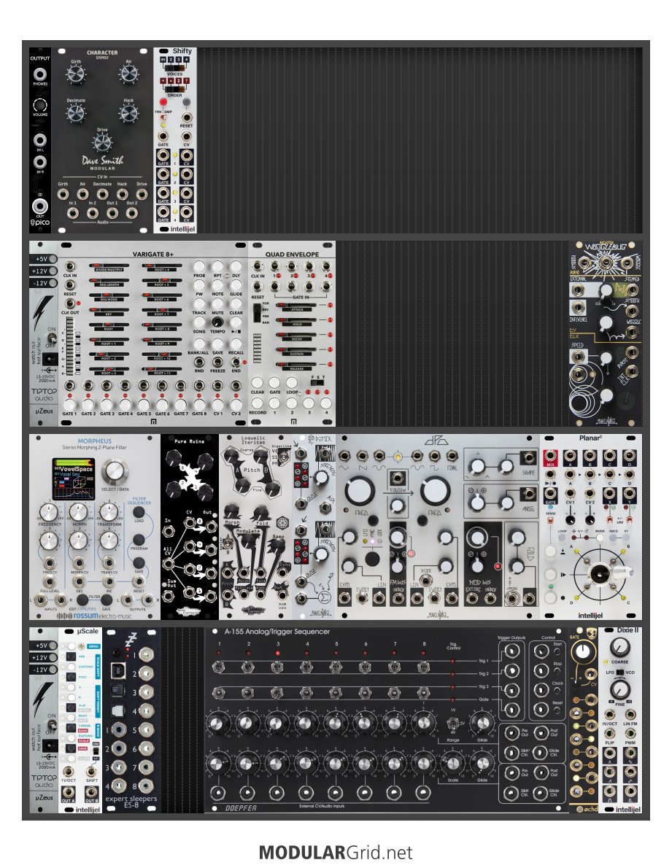The image size is (672, 868).
Task: Click the RPT button on the Varigate 8+
Action: tap(217, 266)
